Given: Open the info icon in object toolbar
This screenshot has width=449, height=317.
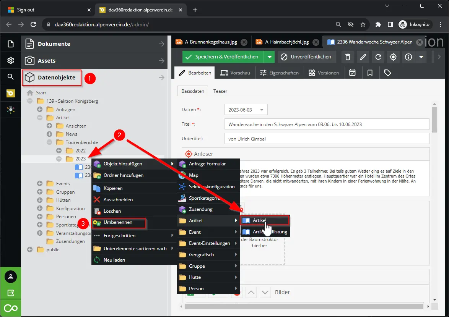Looking at the screenshot, I should point(408,57).
